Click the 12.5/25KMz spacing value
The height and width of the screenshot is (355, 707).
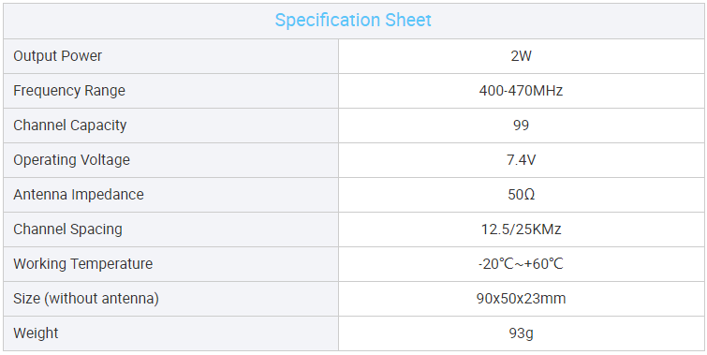tap(521, 229)
